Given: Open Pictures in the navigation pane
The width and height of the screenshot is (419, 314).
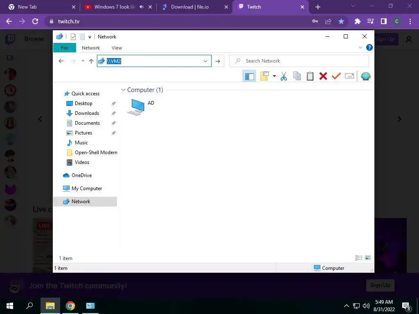Looking at the screenshot, I should [x=83, y=133].
